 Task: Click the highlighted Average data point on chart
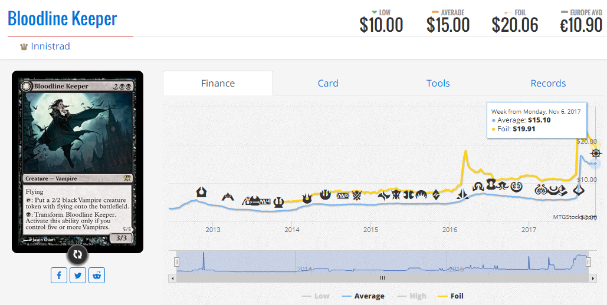coord(595,164)
